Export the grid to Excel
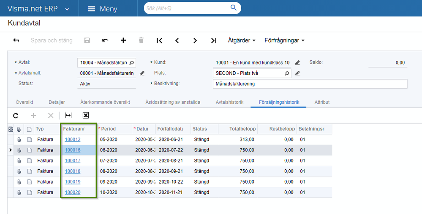 (x=86, y=115)
